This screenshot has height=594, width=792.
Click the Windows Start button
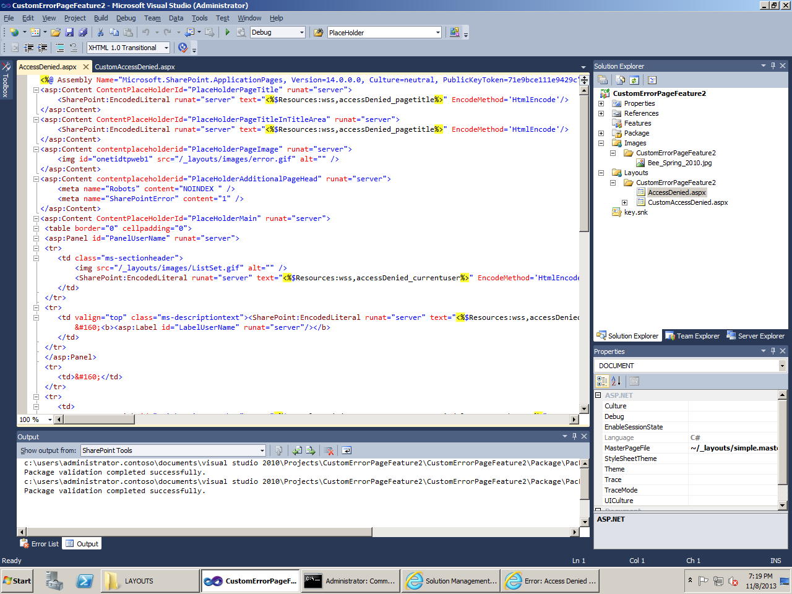(x=17, y=581)
